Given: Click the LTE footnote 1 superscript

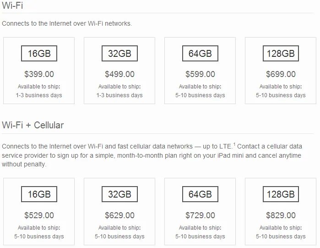Looking at the screenshot, I should 234,144.
